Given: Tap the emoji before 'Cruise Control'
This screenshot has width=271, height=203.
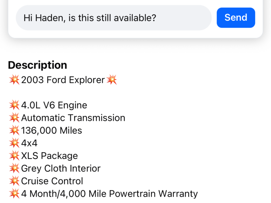Looking at the screenshot, I should [x=14, y=181].
